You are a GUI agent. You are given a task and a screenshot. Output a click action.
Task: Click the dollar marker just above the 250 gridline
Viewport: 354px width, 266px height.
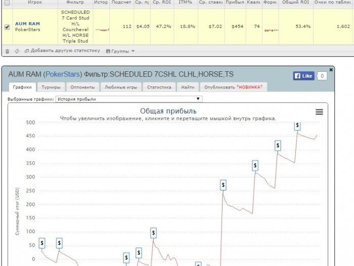point(223,185)
